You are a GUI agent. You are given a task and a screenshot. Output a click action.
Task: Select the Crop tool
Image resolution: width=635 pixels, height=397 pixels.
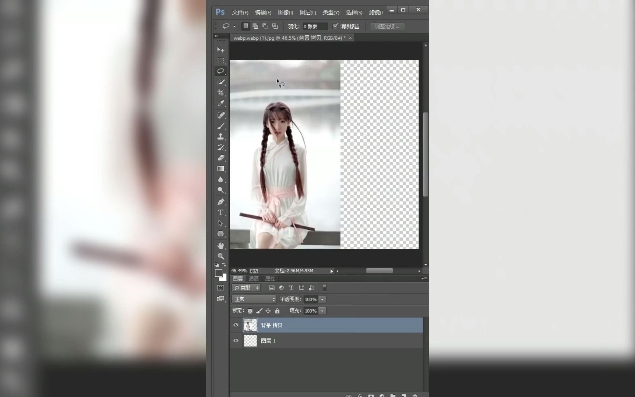click(x=220, y=93)
